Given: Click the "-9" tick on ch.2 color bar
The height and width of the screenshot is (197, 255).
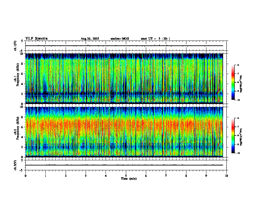Looking at the screenshot, I should 238,144.
